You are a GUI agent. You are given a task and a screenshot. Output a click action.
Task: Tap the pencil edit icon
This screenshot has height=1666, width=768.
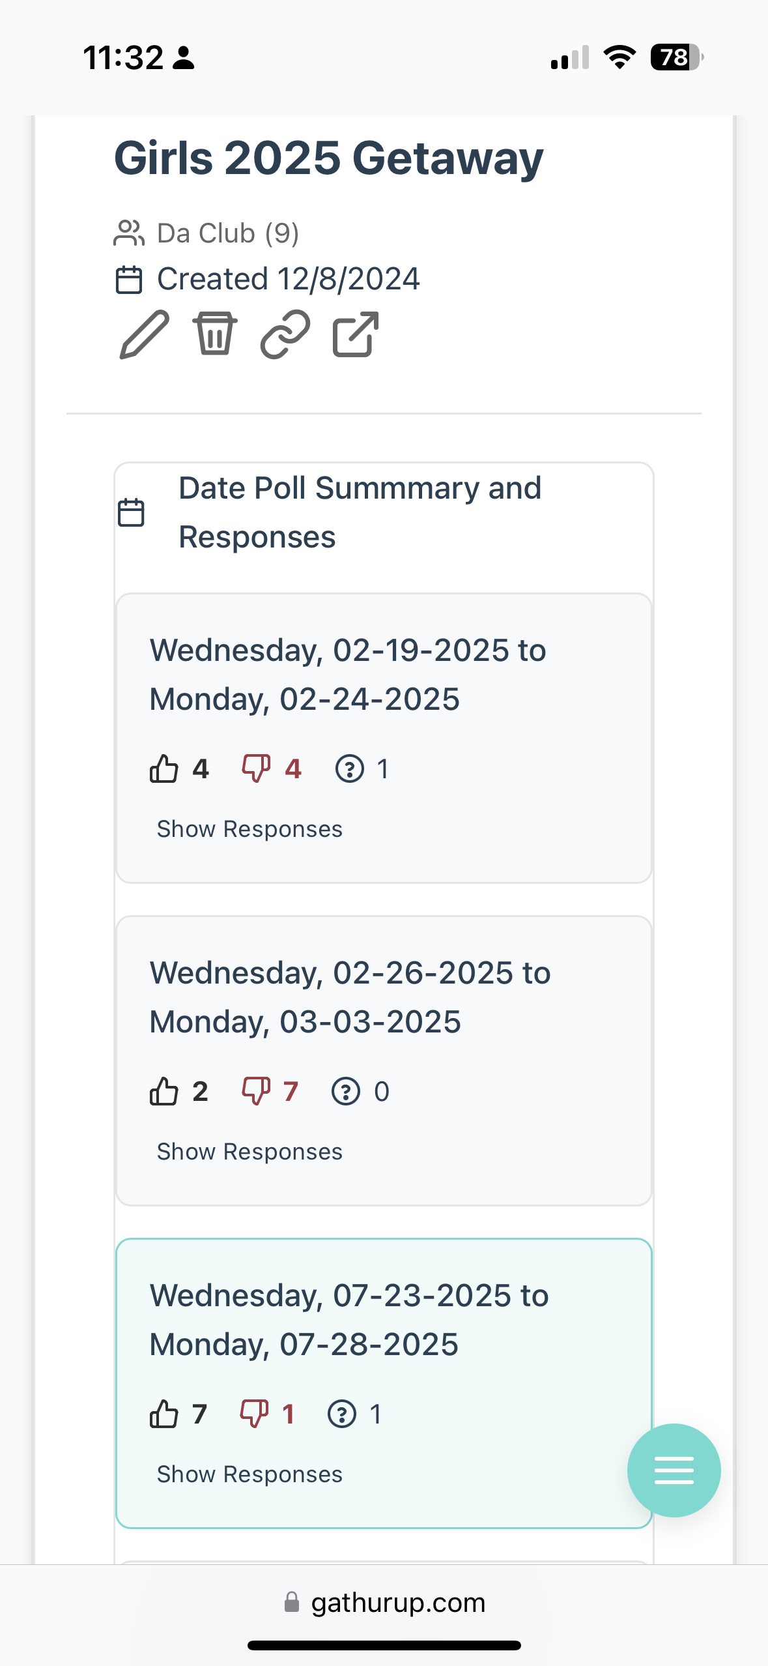[144, 335]
